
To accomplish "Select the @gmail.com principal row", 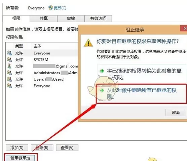I will [42, 66].
